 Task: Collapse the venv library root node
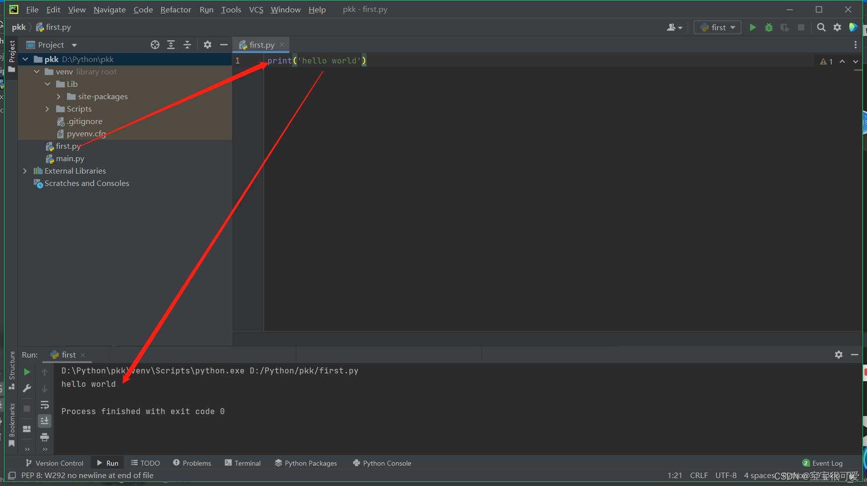[36, 71]
